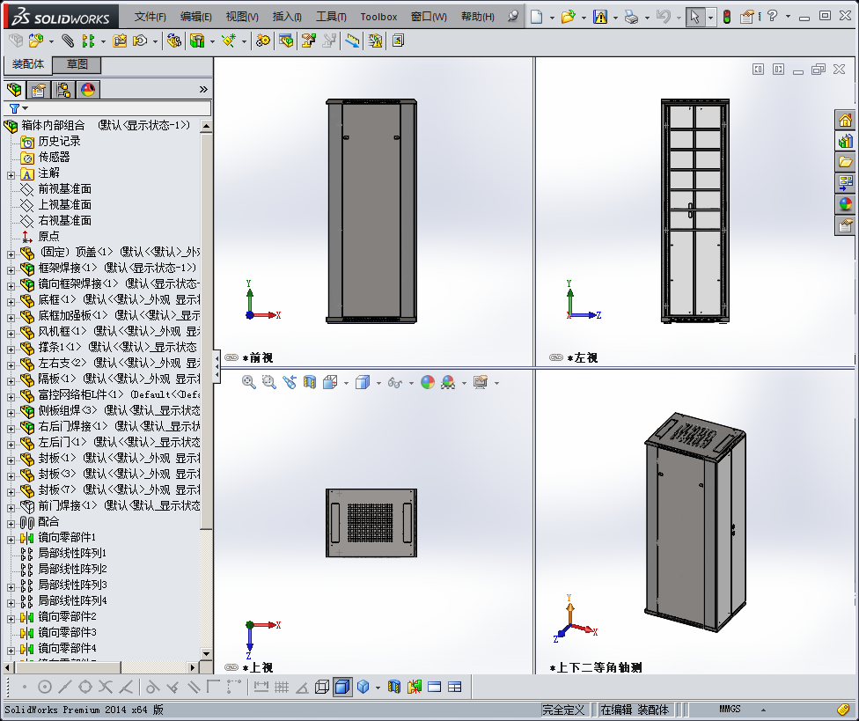Image resolution: width=859 pixels, height=721 pixels.
Task: Open the DisplayManager color ball tab
Action: [x=88, y=90]
